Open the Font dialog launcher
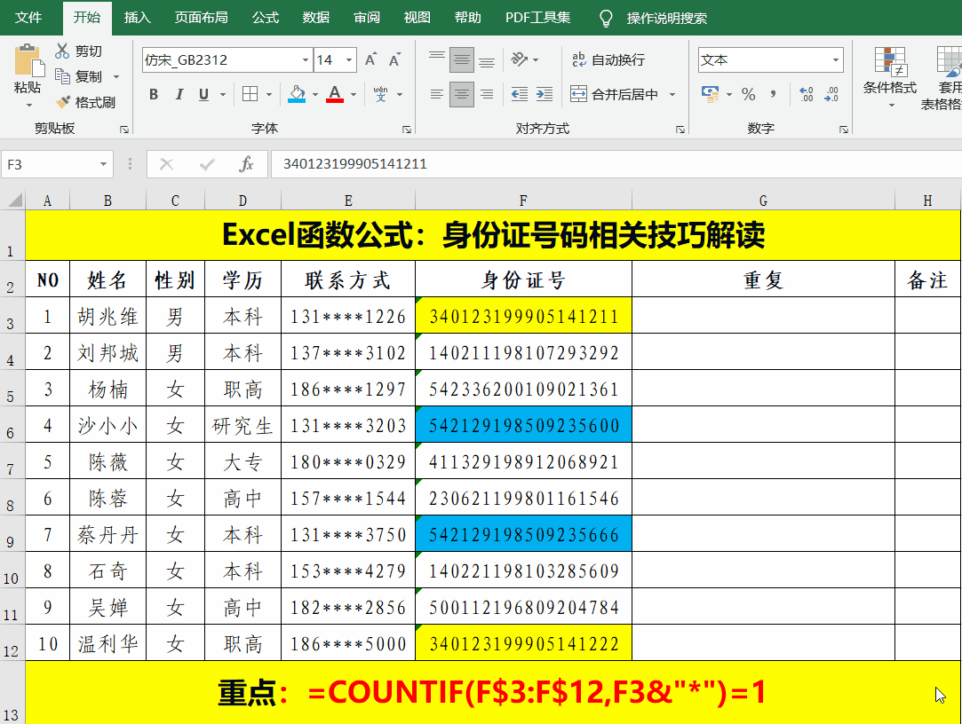The height and width of the screenshot is (724, 962). pyautogui.click(x=406, y=130)
